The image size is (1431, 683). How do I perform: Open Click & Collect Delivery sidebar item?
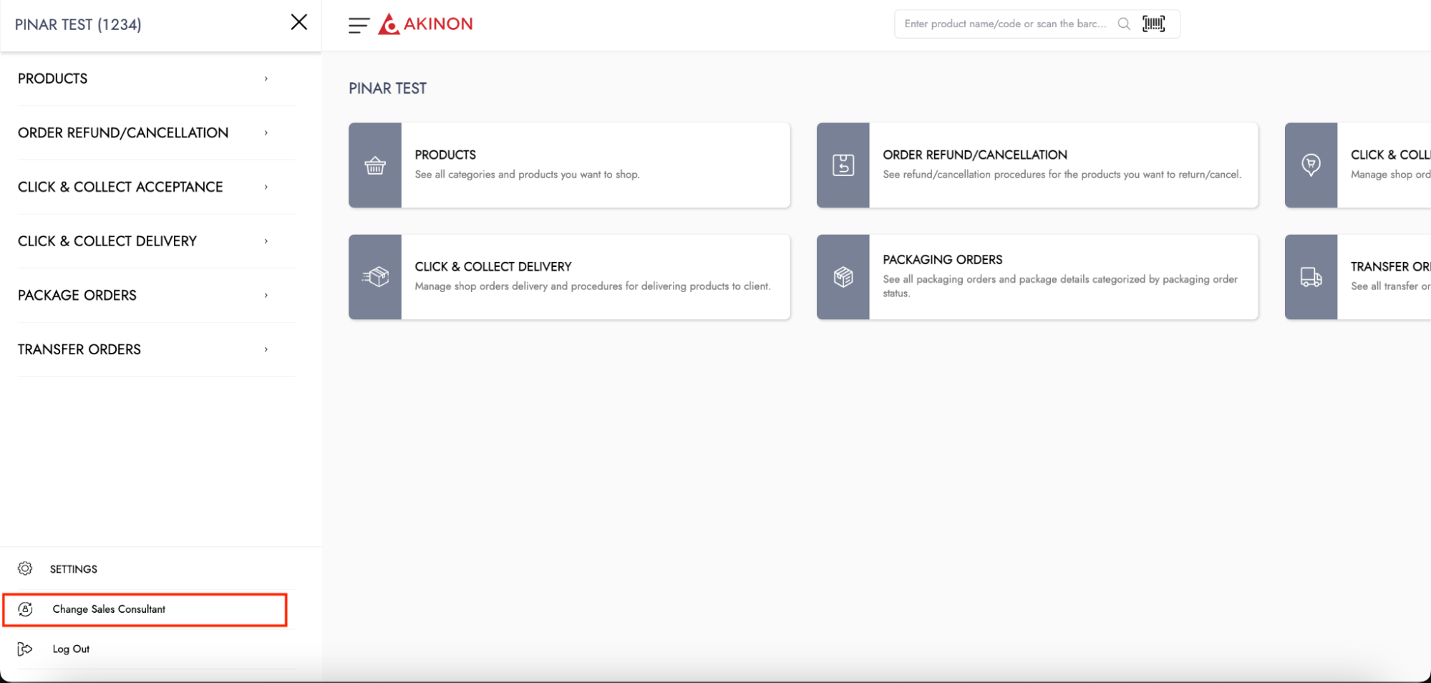coord(107,241)
